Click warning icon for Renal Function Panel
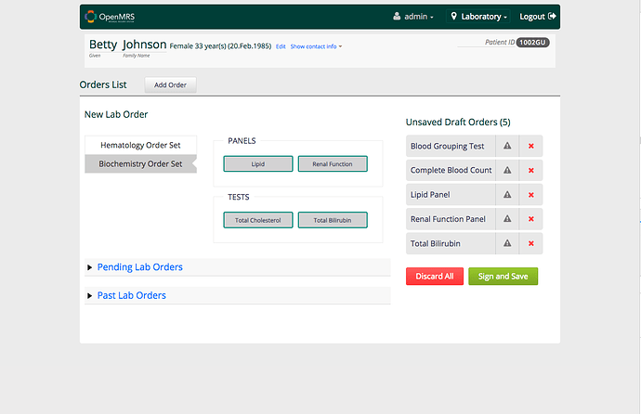 coord(507,219)
